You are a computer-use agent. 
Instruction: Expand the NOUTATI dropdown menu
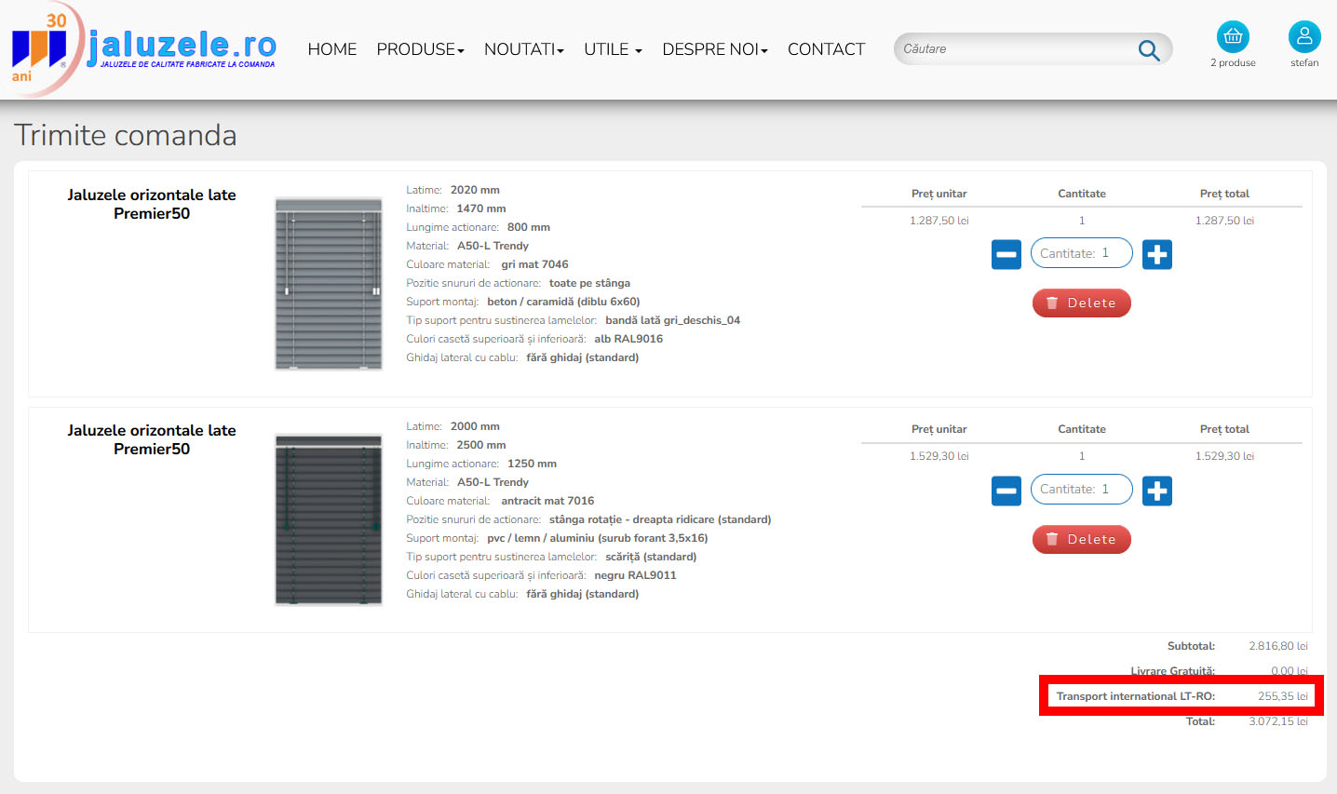click(523, 49)
